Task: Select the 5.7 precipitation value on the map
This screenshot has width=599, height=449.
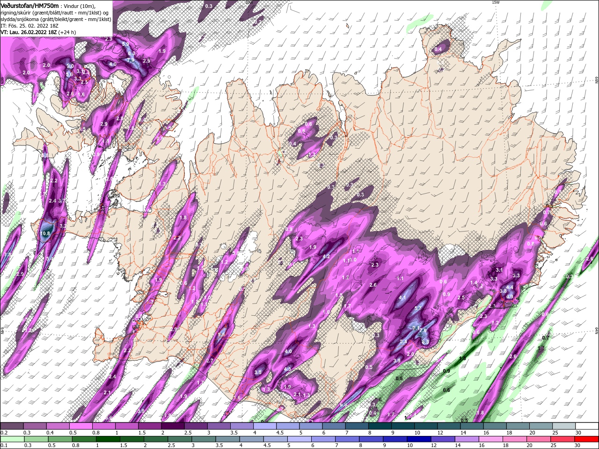Action: point(418,308)
